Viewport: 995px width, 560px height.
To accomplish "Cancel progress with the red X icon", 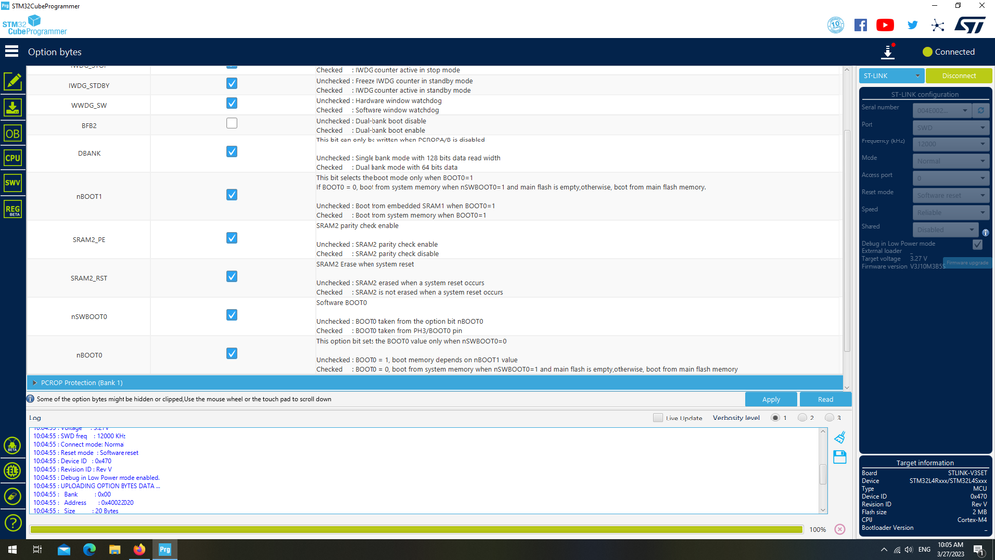I will pos(840,529).
